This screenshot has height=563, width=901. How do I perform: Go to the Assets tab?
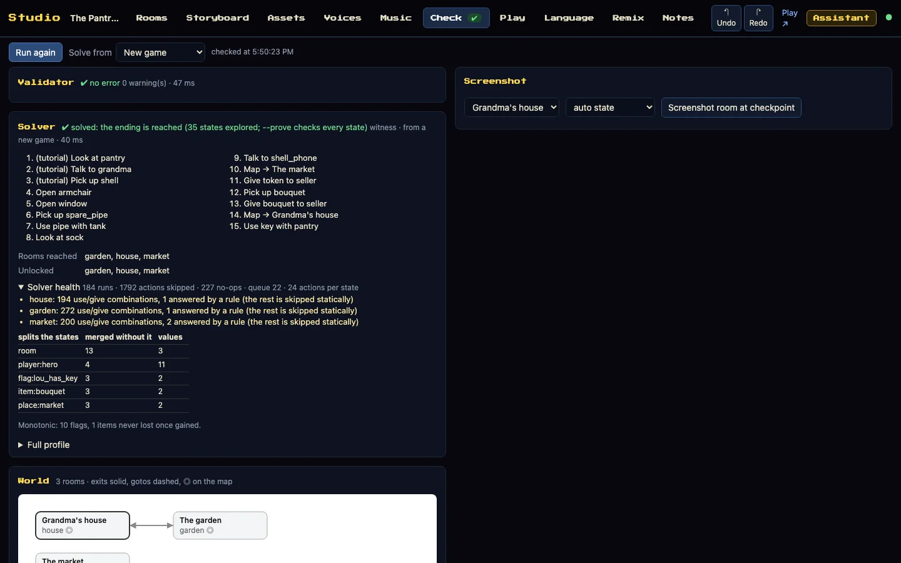click(x=286, y=18)
